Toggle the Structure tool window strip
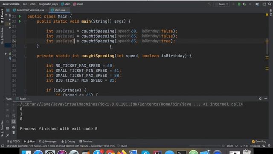The height and width of the screenshot is (154, 273). tap(2, 36)
